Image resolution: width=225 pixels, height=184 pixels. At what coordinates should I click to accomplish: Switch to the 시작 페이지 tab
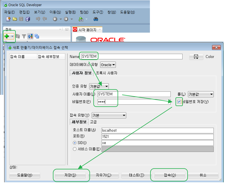pyautogui.click(x=87, y=30)
